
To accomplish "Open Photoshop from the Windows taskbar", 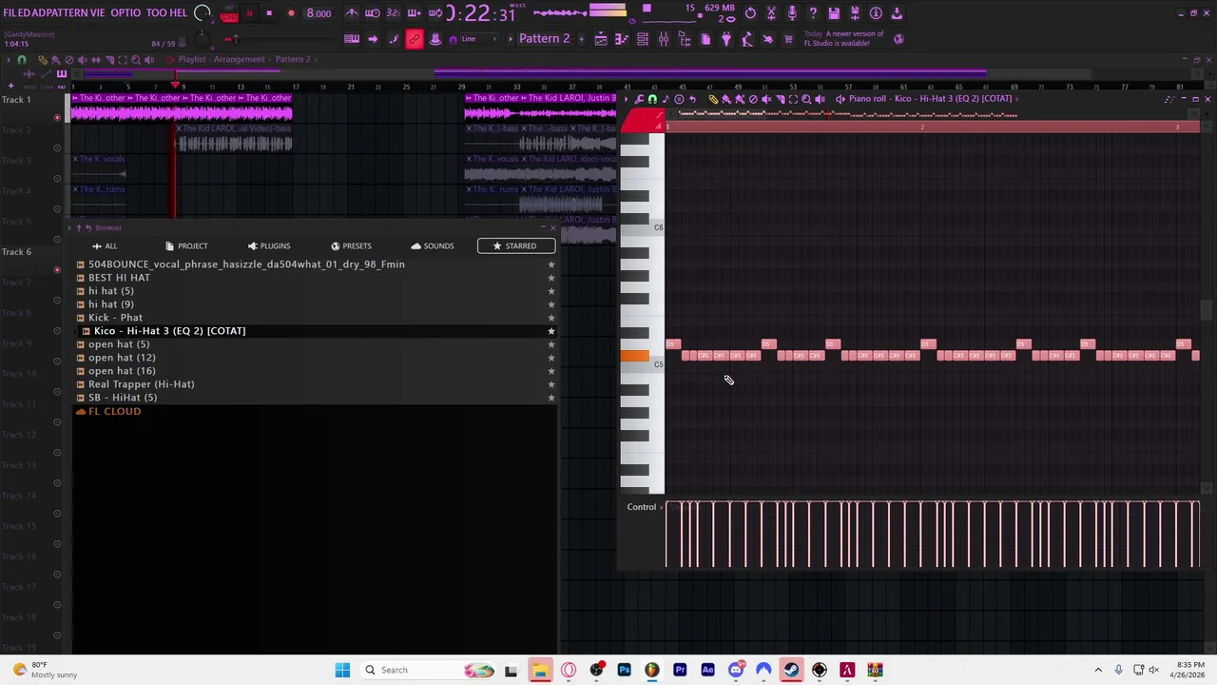I will tap(625, 670).
